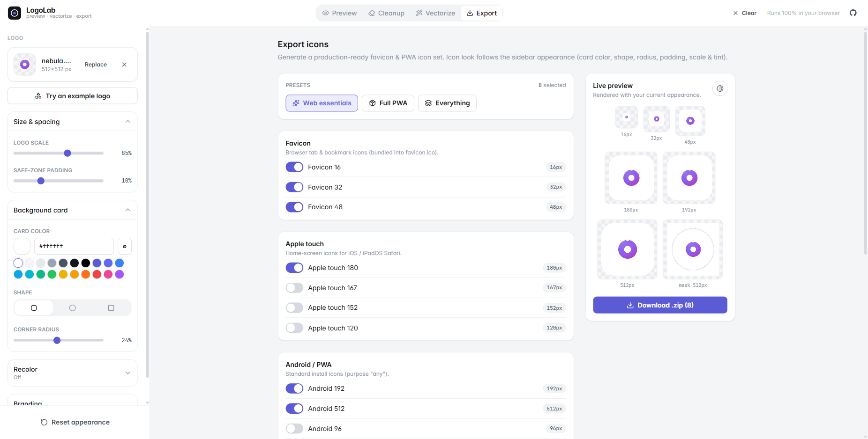Select the Export tab

482,13
